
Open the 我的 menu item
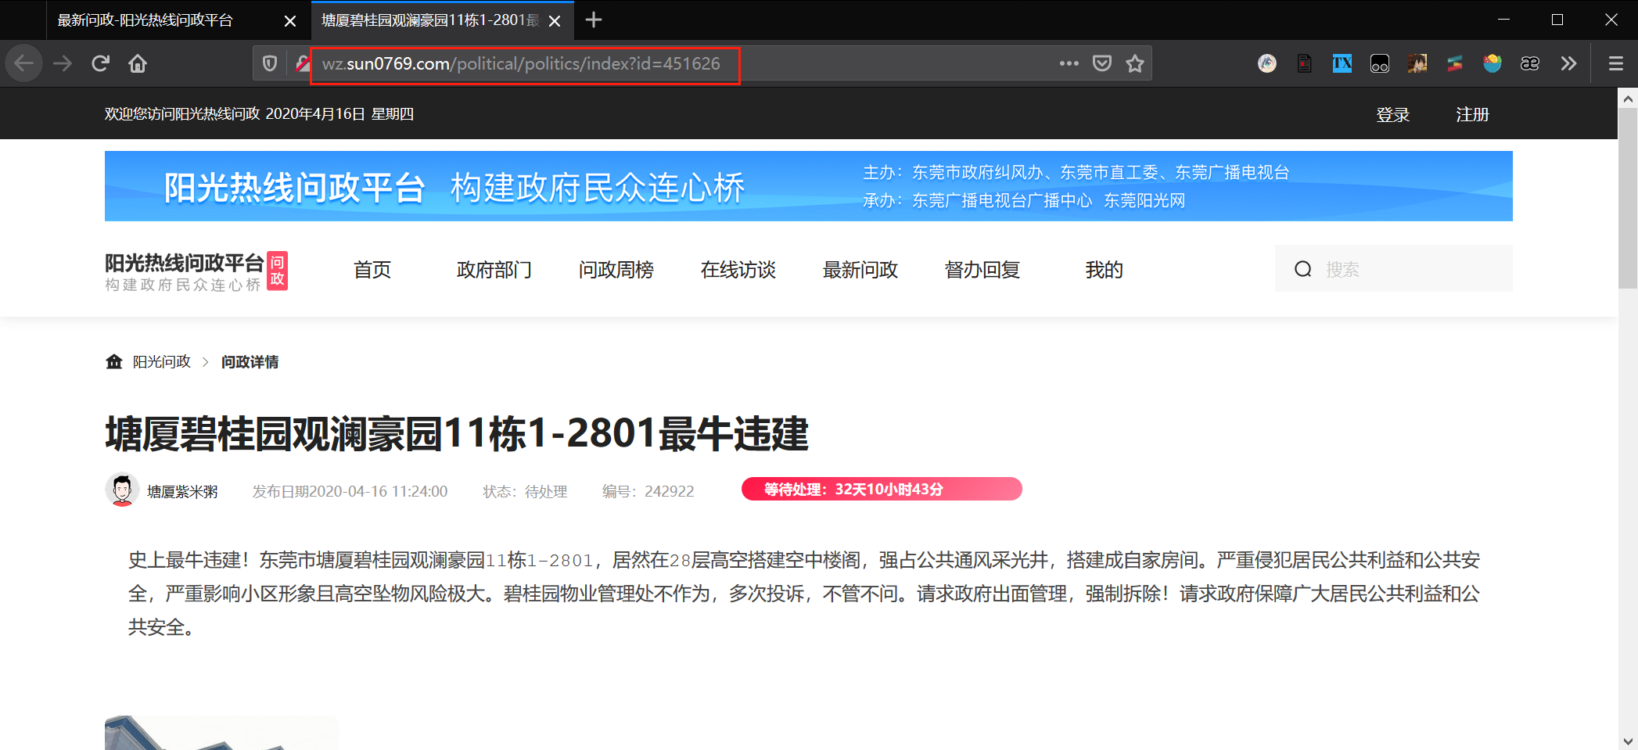[1104, 270]
